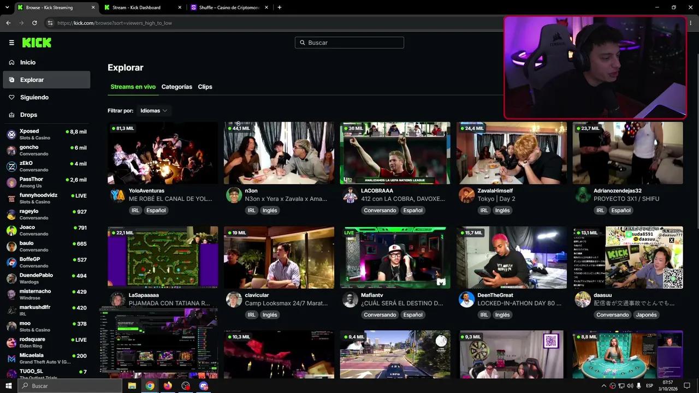Screen dimensions: 699x393
Task: Go back to the previous page
Action: coord(8,23)
